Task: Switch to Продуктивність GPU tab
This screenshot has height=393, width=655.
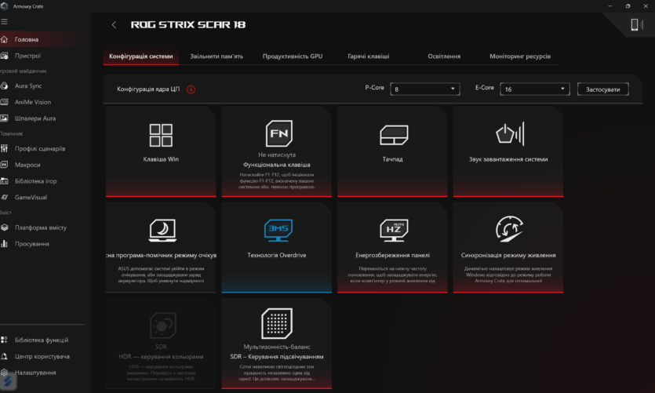Action: [293, 56]
